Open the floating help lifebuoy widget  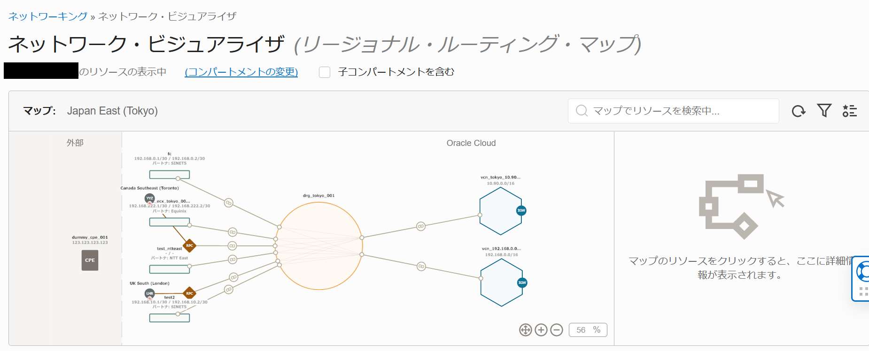pyautogui.click(x=862, y=271)
